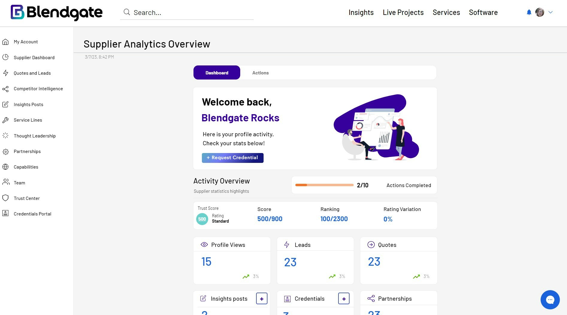Screen dimensions: 567x315
Task: Open the Trust Center page
Action: click(27, 198)
